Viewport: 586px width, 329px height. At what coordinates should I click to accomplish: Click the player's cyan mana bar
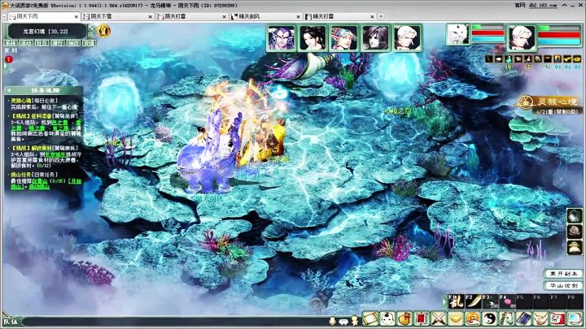point(559,41)
